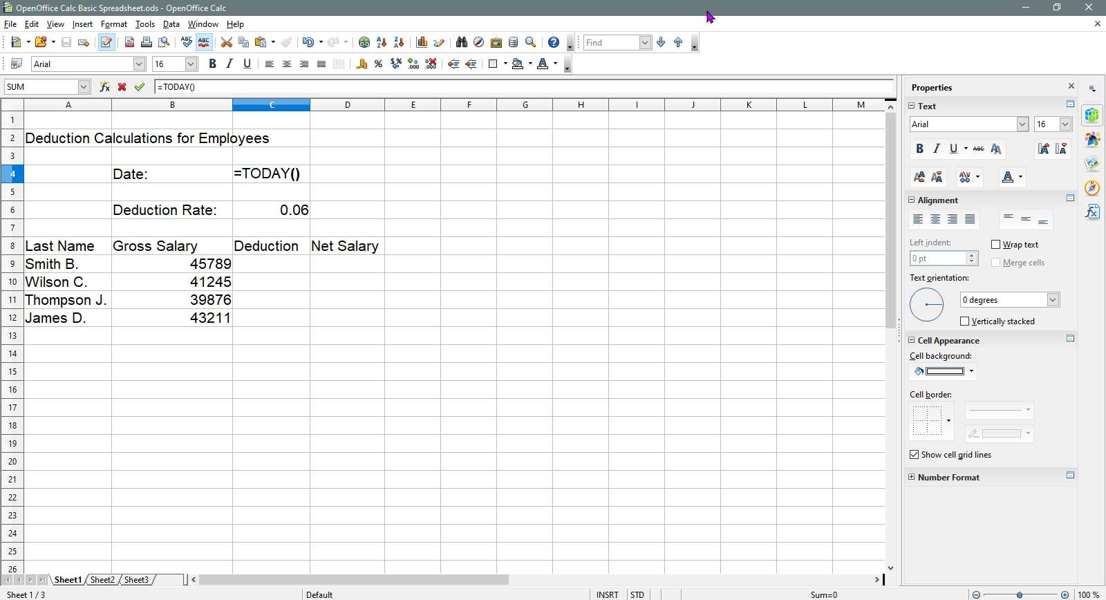
Task: Select column D header
Action: click(347, 105)
